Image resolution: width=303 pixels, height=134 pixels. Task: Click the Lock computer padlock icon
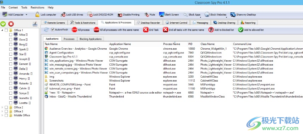(38, 15)
